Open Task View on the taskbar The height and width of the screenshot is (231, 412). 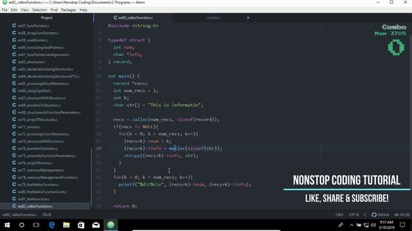[36, 225]
